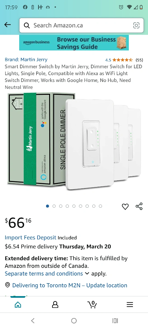
Task: Open Import Fees Deposit details
Action: (30, 238)
